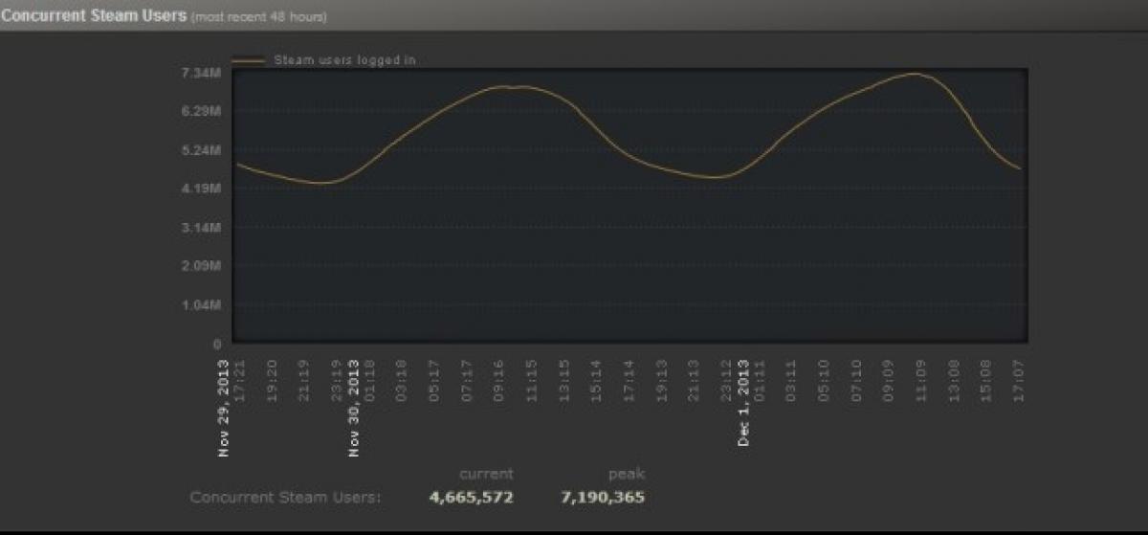Image resolution: width=1148 pixels, height=535 pixels.
Task: Click the 5.24M y-axis label
Action: pyautogui.click(x=202, y=150)
